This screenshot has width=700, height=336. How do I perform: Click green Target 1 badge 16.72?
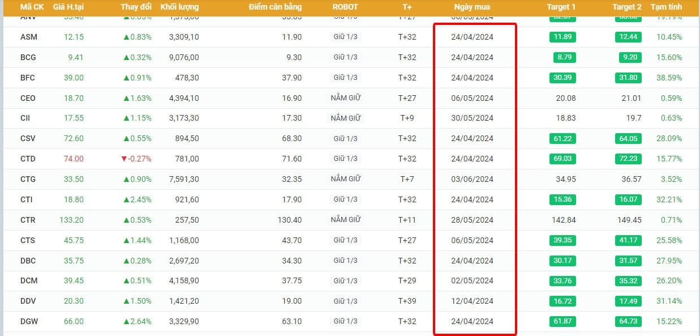[562, 301]
